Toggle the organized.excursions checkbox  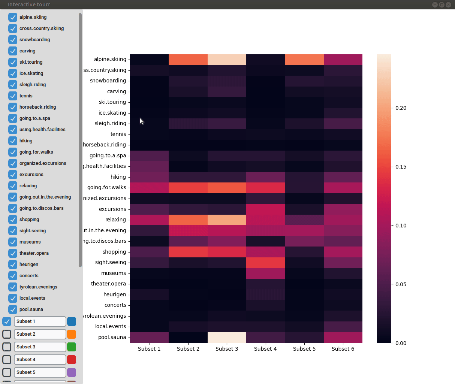pos(13,163)
